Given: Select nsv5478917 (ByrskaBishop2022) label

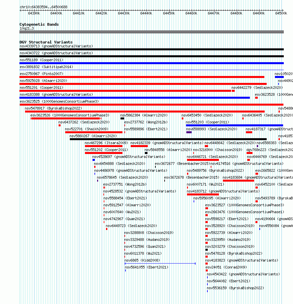Looking at the screenshot, I should click(53, 108).
